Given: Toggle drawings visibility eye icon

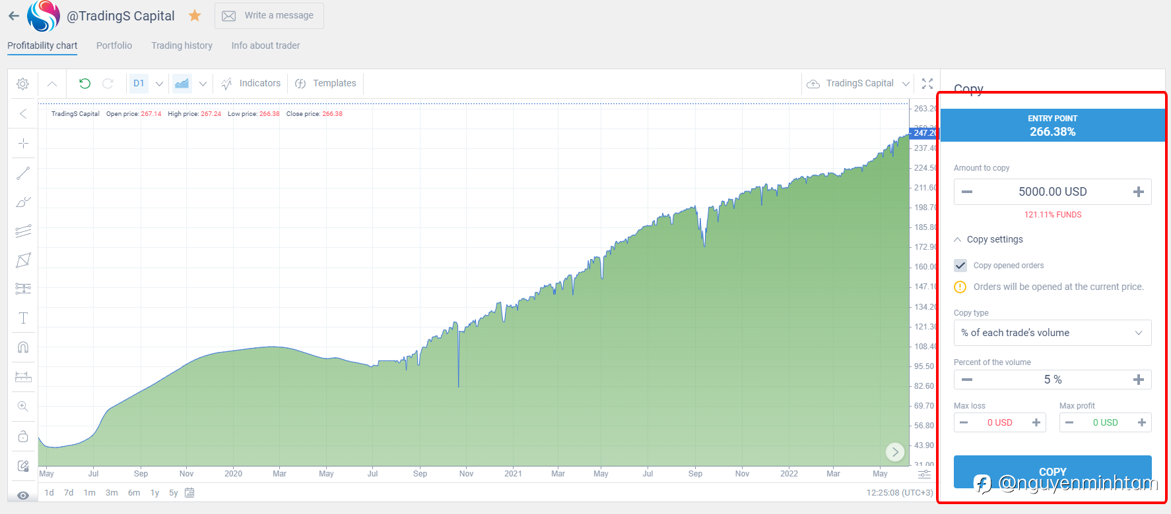Looking at the screenshot, I should point(23,496).
